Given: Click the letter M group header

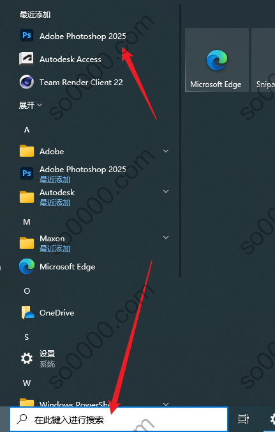Looking at the screenshot, I should [x=27, y=222].
